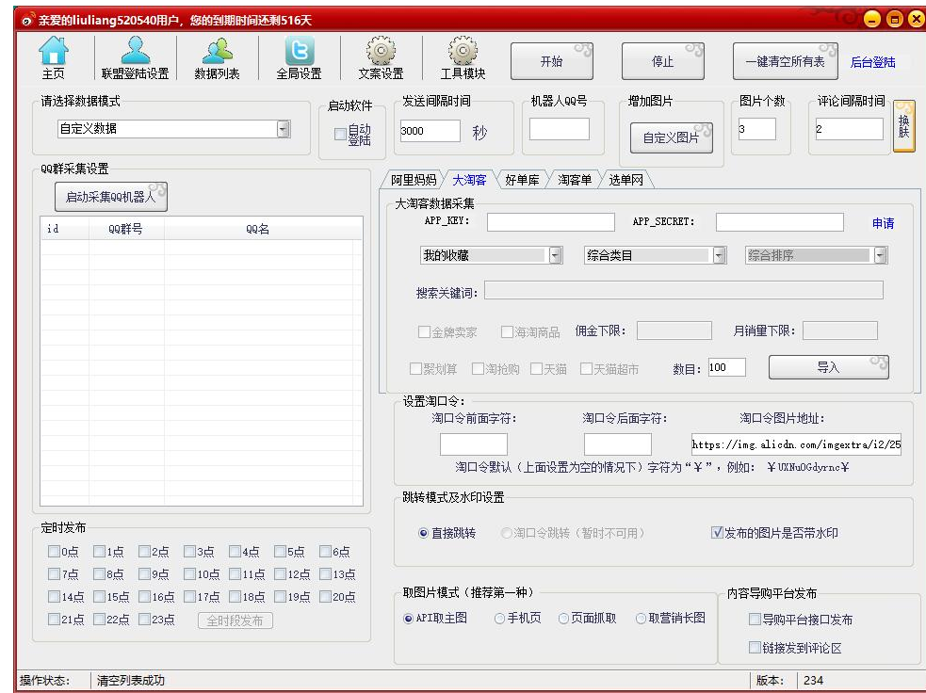Image resolution: width=926 pixels, height=693 pixels.
Task: Minimize the window from the title bar
Action: [872, 20]
